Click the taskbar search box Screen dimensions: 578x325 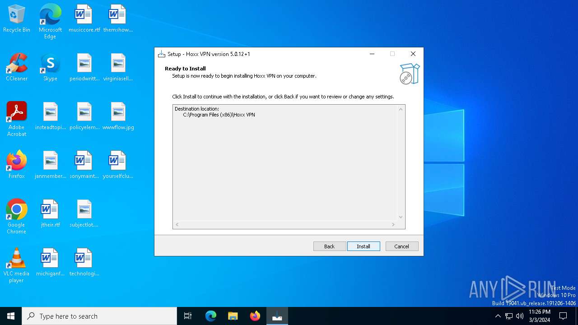pos(99,316)
